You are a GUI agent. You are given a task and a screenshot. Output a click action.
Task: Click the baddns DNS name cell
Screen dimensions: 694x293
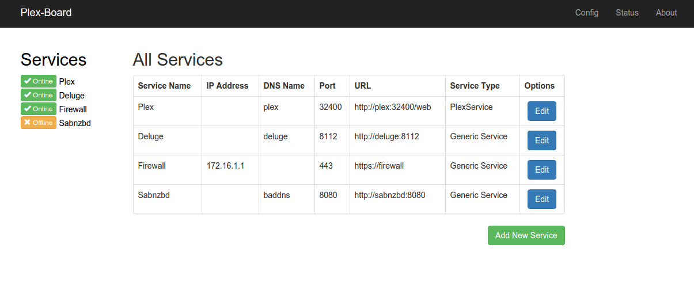point(277,195)
